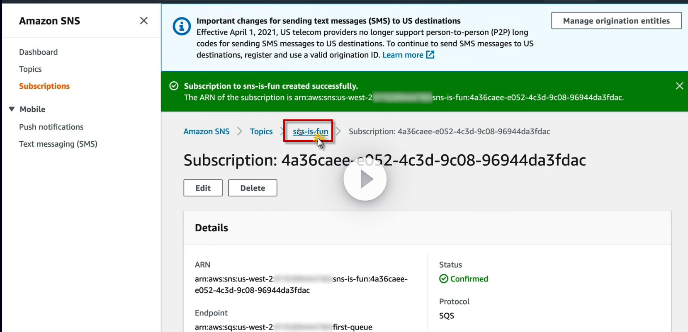
Task: Click the Subscription breadcrumb ending in 3fdac
Action: (x=450, y=131)
